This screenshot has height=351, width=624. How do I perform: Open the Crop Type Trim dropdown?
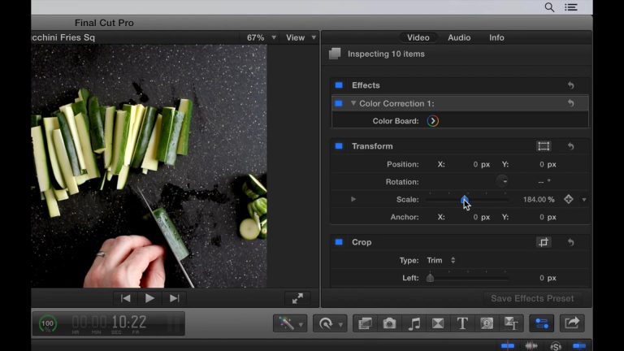(x=441, y=261)
